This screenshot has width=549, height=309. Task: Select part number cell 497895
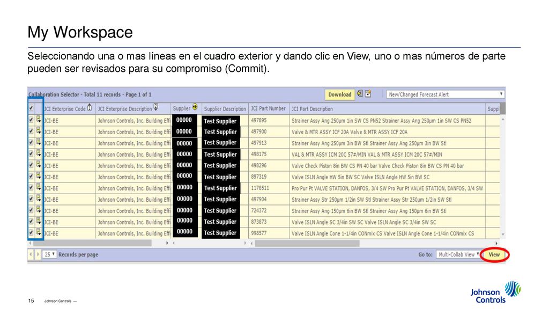(259, 120)
